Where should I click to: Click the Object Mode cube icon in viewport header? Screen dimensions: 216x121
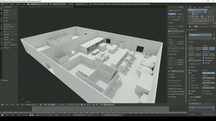27,105
